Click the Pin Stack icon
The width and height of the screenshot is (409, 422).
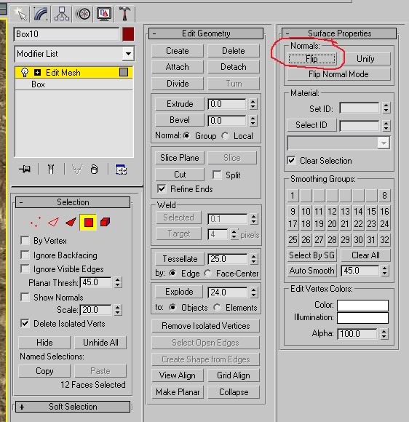coord(25,170)
